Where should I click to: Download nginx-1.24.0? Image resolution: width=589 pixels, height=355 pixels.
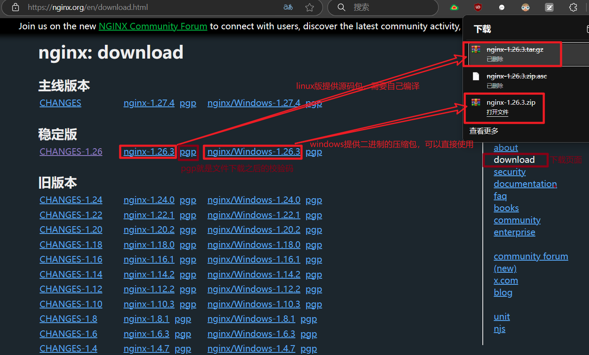coord(149,200)
